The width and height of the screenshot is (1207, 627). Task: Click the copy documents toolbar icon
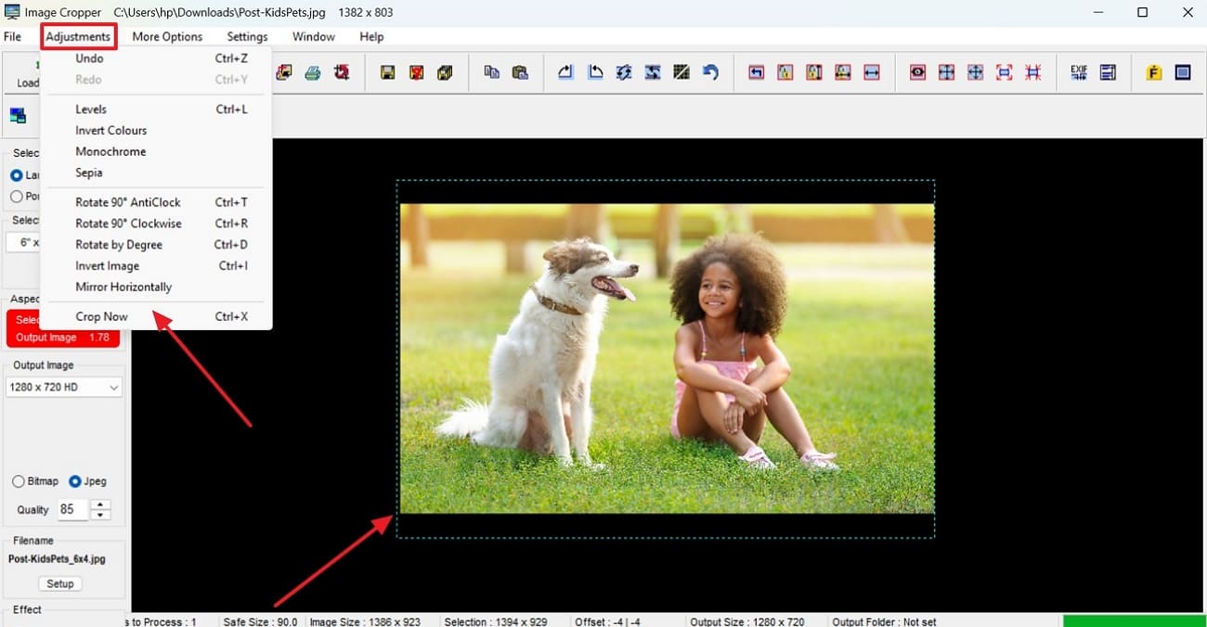(491, 72)
